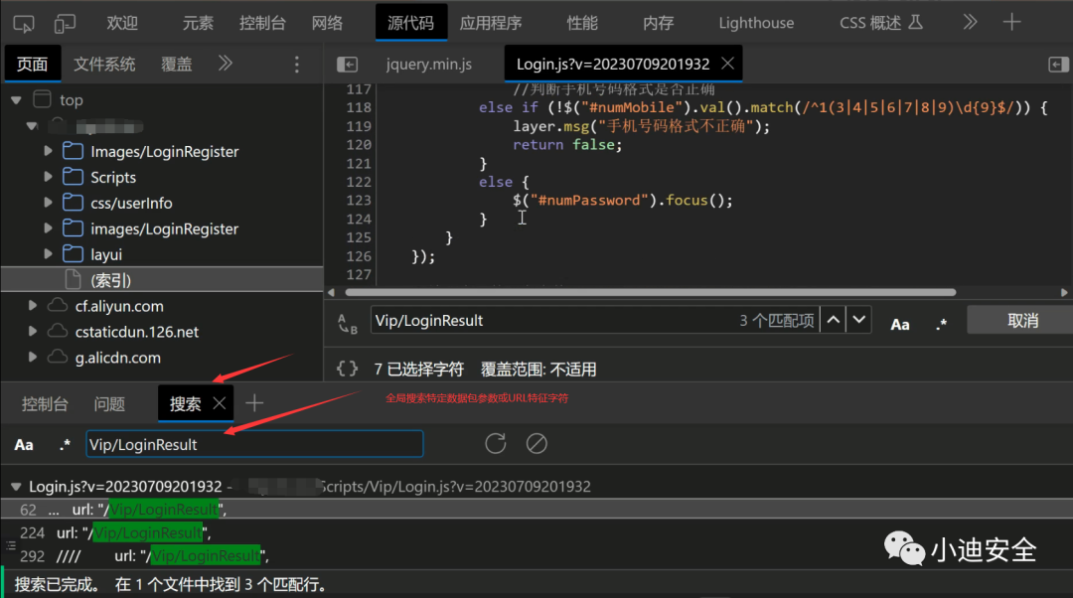Expand the lowercase images/LoginRegister folder

coord(48,228)
